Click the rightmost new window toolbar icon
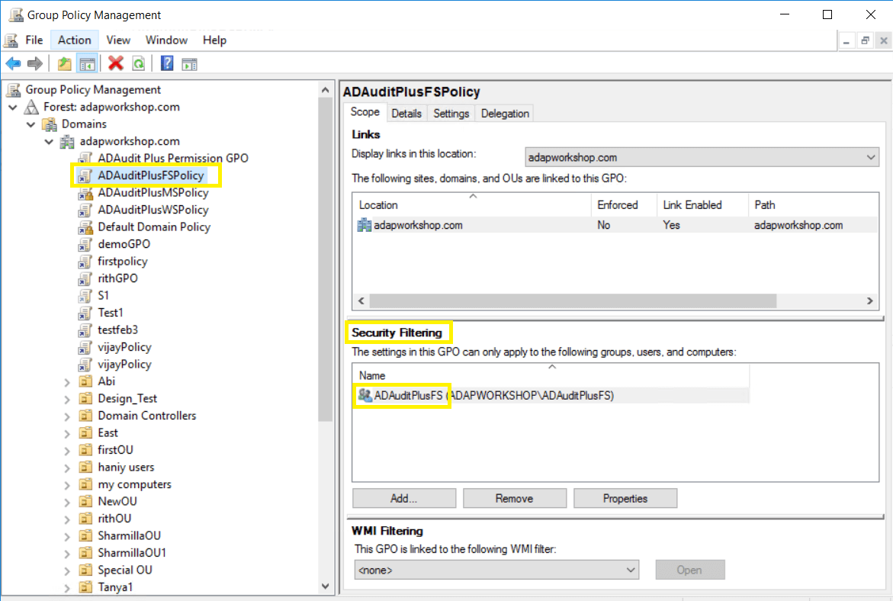 pyautogui.click(x=188, y=63)
